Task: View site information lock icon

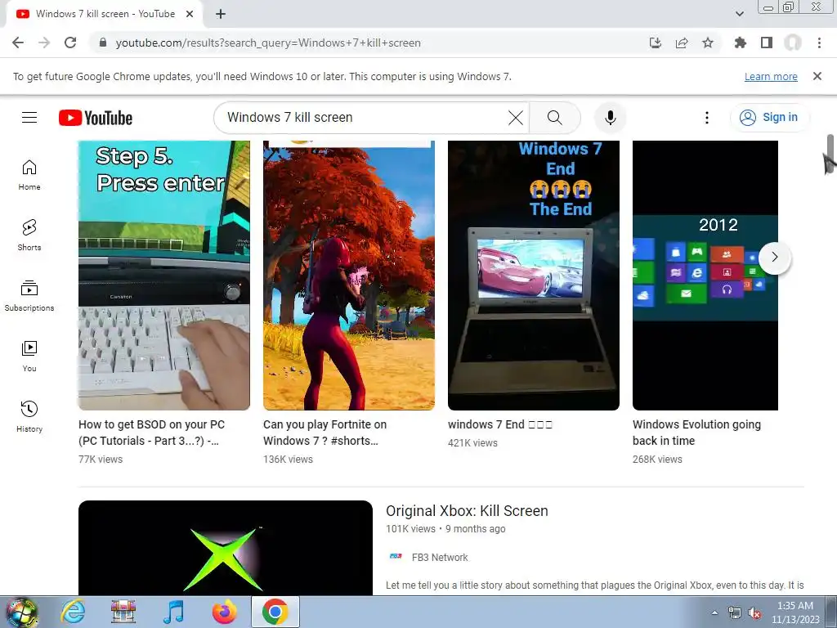Action: coord(103,43)
